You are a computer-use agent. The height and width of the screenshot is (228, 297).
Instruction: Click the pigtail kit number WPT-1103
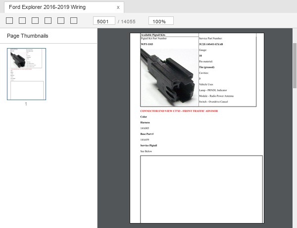point(147,44)
